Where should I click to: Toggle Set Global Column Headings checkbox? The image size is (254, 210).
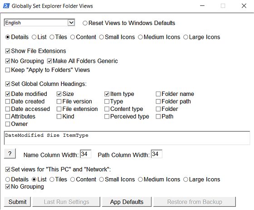(8, 84)
